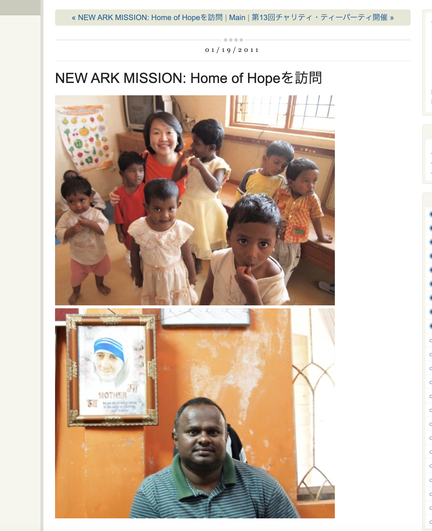Open the photo of the man in striped polo
The width and height of the screenshot is (432, 531).
tap(195, 413)
